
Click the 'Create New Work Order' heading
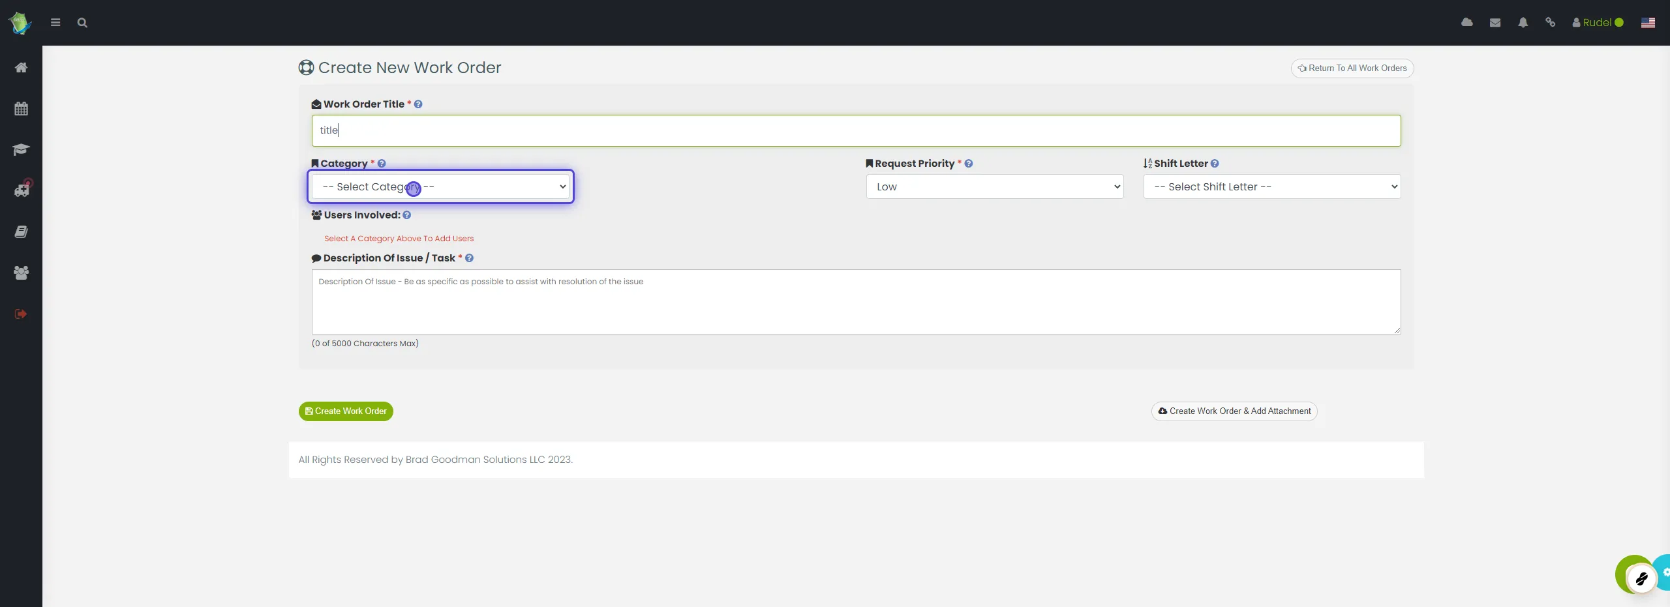(x=410, y=68)
